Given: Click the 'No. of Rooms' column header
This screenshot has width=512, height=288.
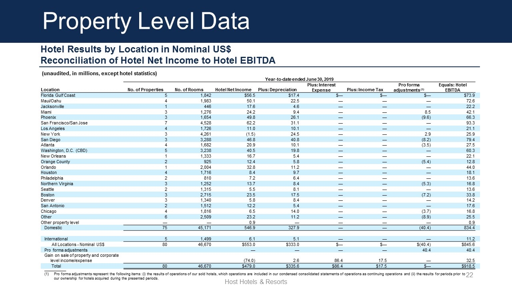Looking at the screenshot, I should [x=189, y=90].
